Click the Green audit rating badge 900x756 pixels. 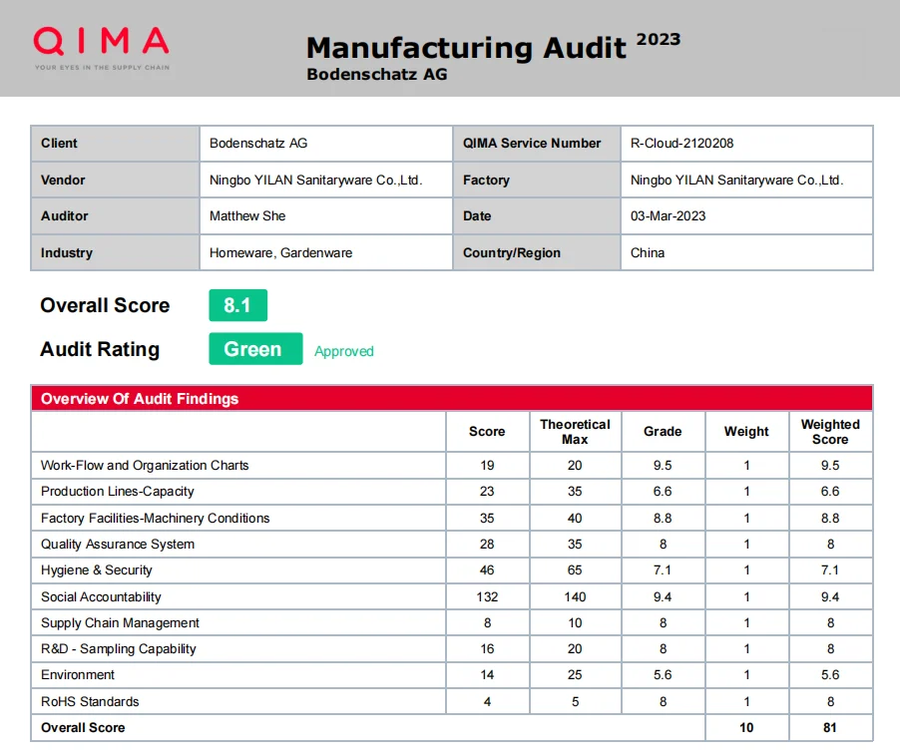[254, 349]
